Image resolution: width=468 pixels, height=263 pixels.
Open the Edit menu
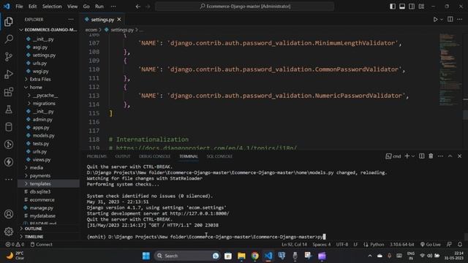click(32, 7)
